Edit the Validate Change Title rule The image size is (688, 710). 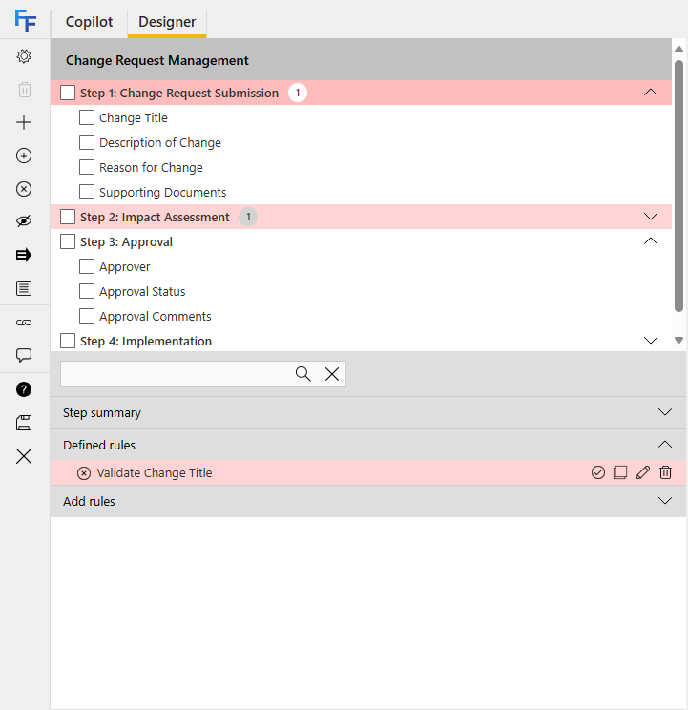click(x=643, y=472)
